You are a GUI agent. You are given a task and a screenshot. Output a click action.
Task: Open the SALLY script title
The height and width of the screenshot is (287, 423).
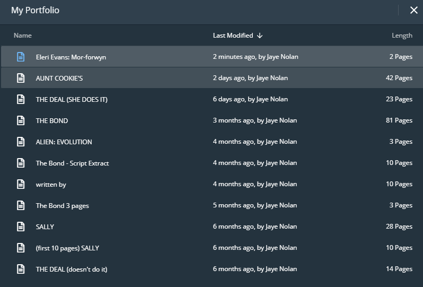45,227
